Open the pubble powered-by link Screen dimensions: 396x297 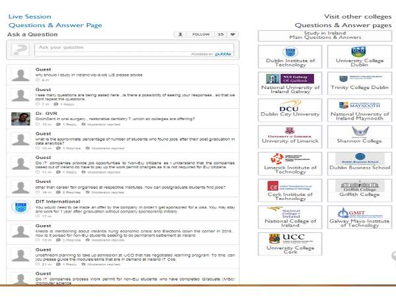point(223,54)
